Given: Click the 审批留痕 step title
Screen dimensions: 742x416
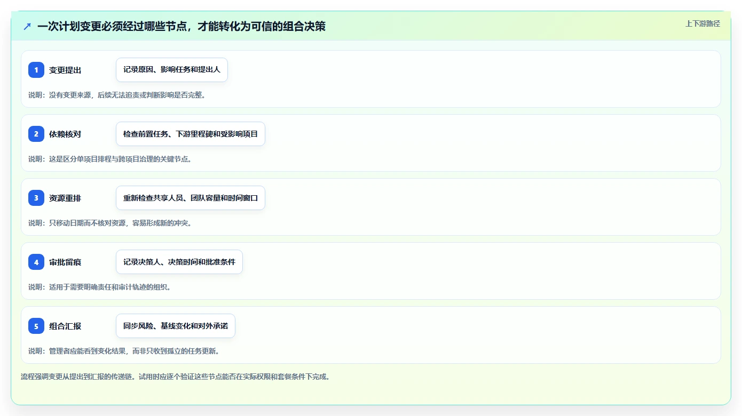Looking at the screenshot, I should pyautogui.click(x=65, y=262).
